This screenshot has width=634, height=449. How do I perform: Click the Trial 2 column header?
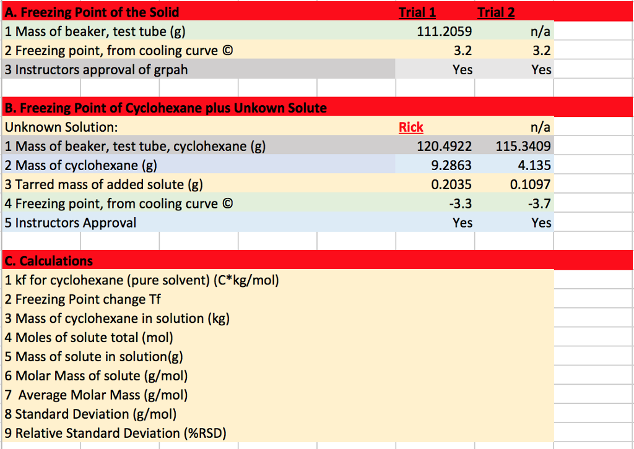(x=495, y=12)
